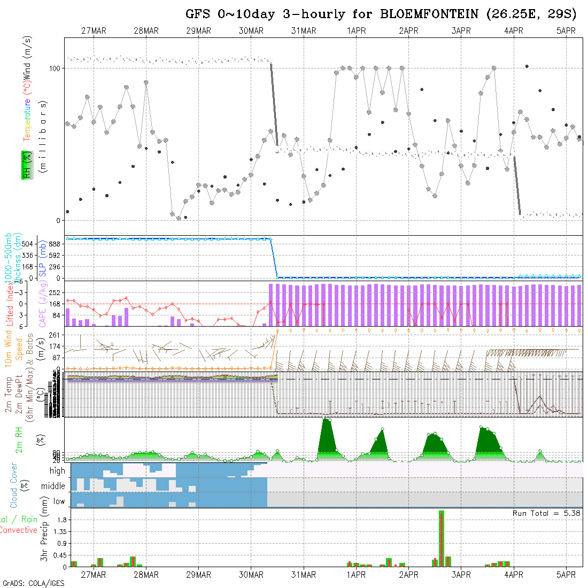The height and width of the screenshot is (588, 588).
Task: Click the 29MAR label on the top axis
Action: 199,31
